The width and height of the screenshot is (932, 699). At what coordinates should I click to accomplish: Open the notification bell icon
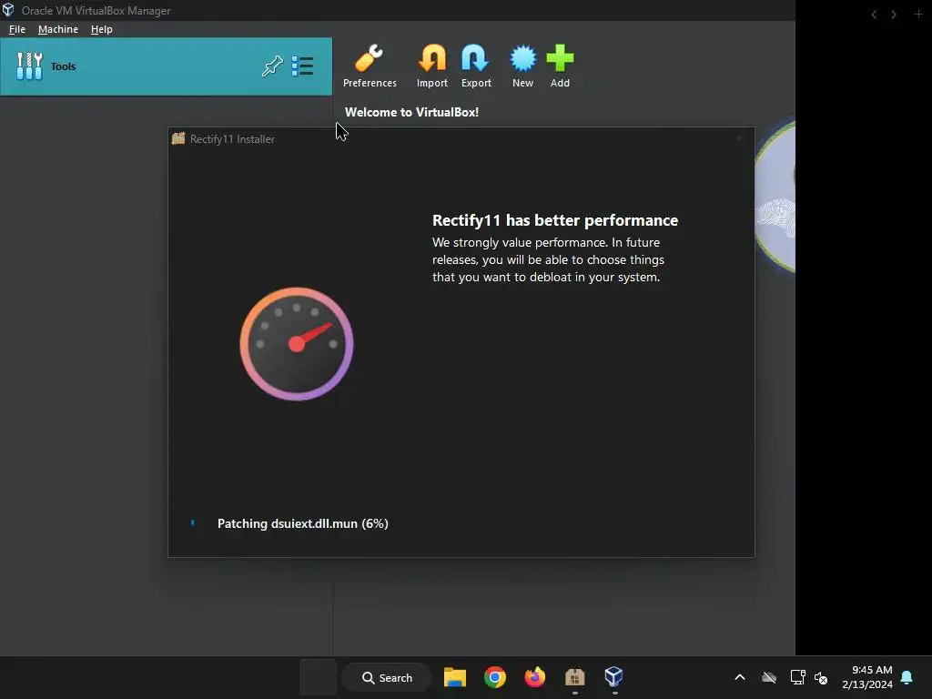pyautogui.click(x=907, y=677)
